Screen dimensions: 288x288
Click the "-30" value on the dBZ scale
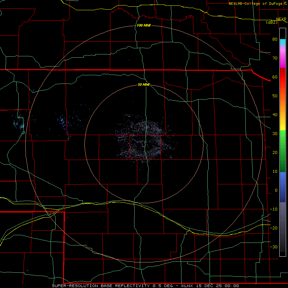pos(274,247)
